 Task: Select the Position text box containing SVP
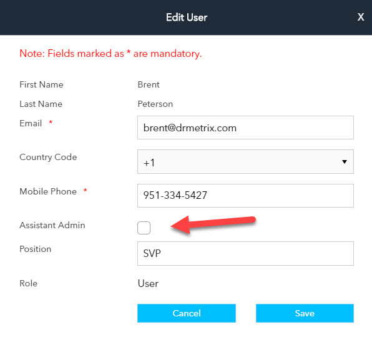click(245, 253)
